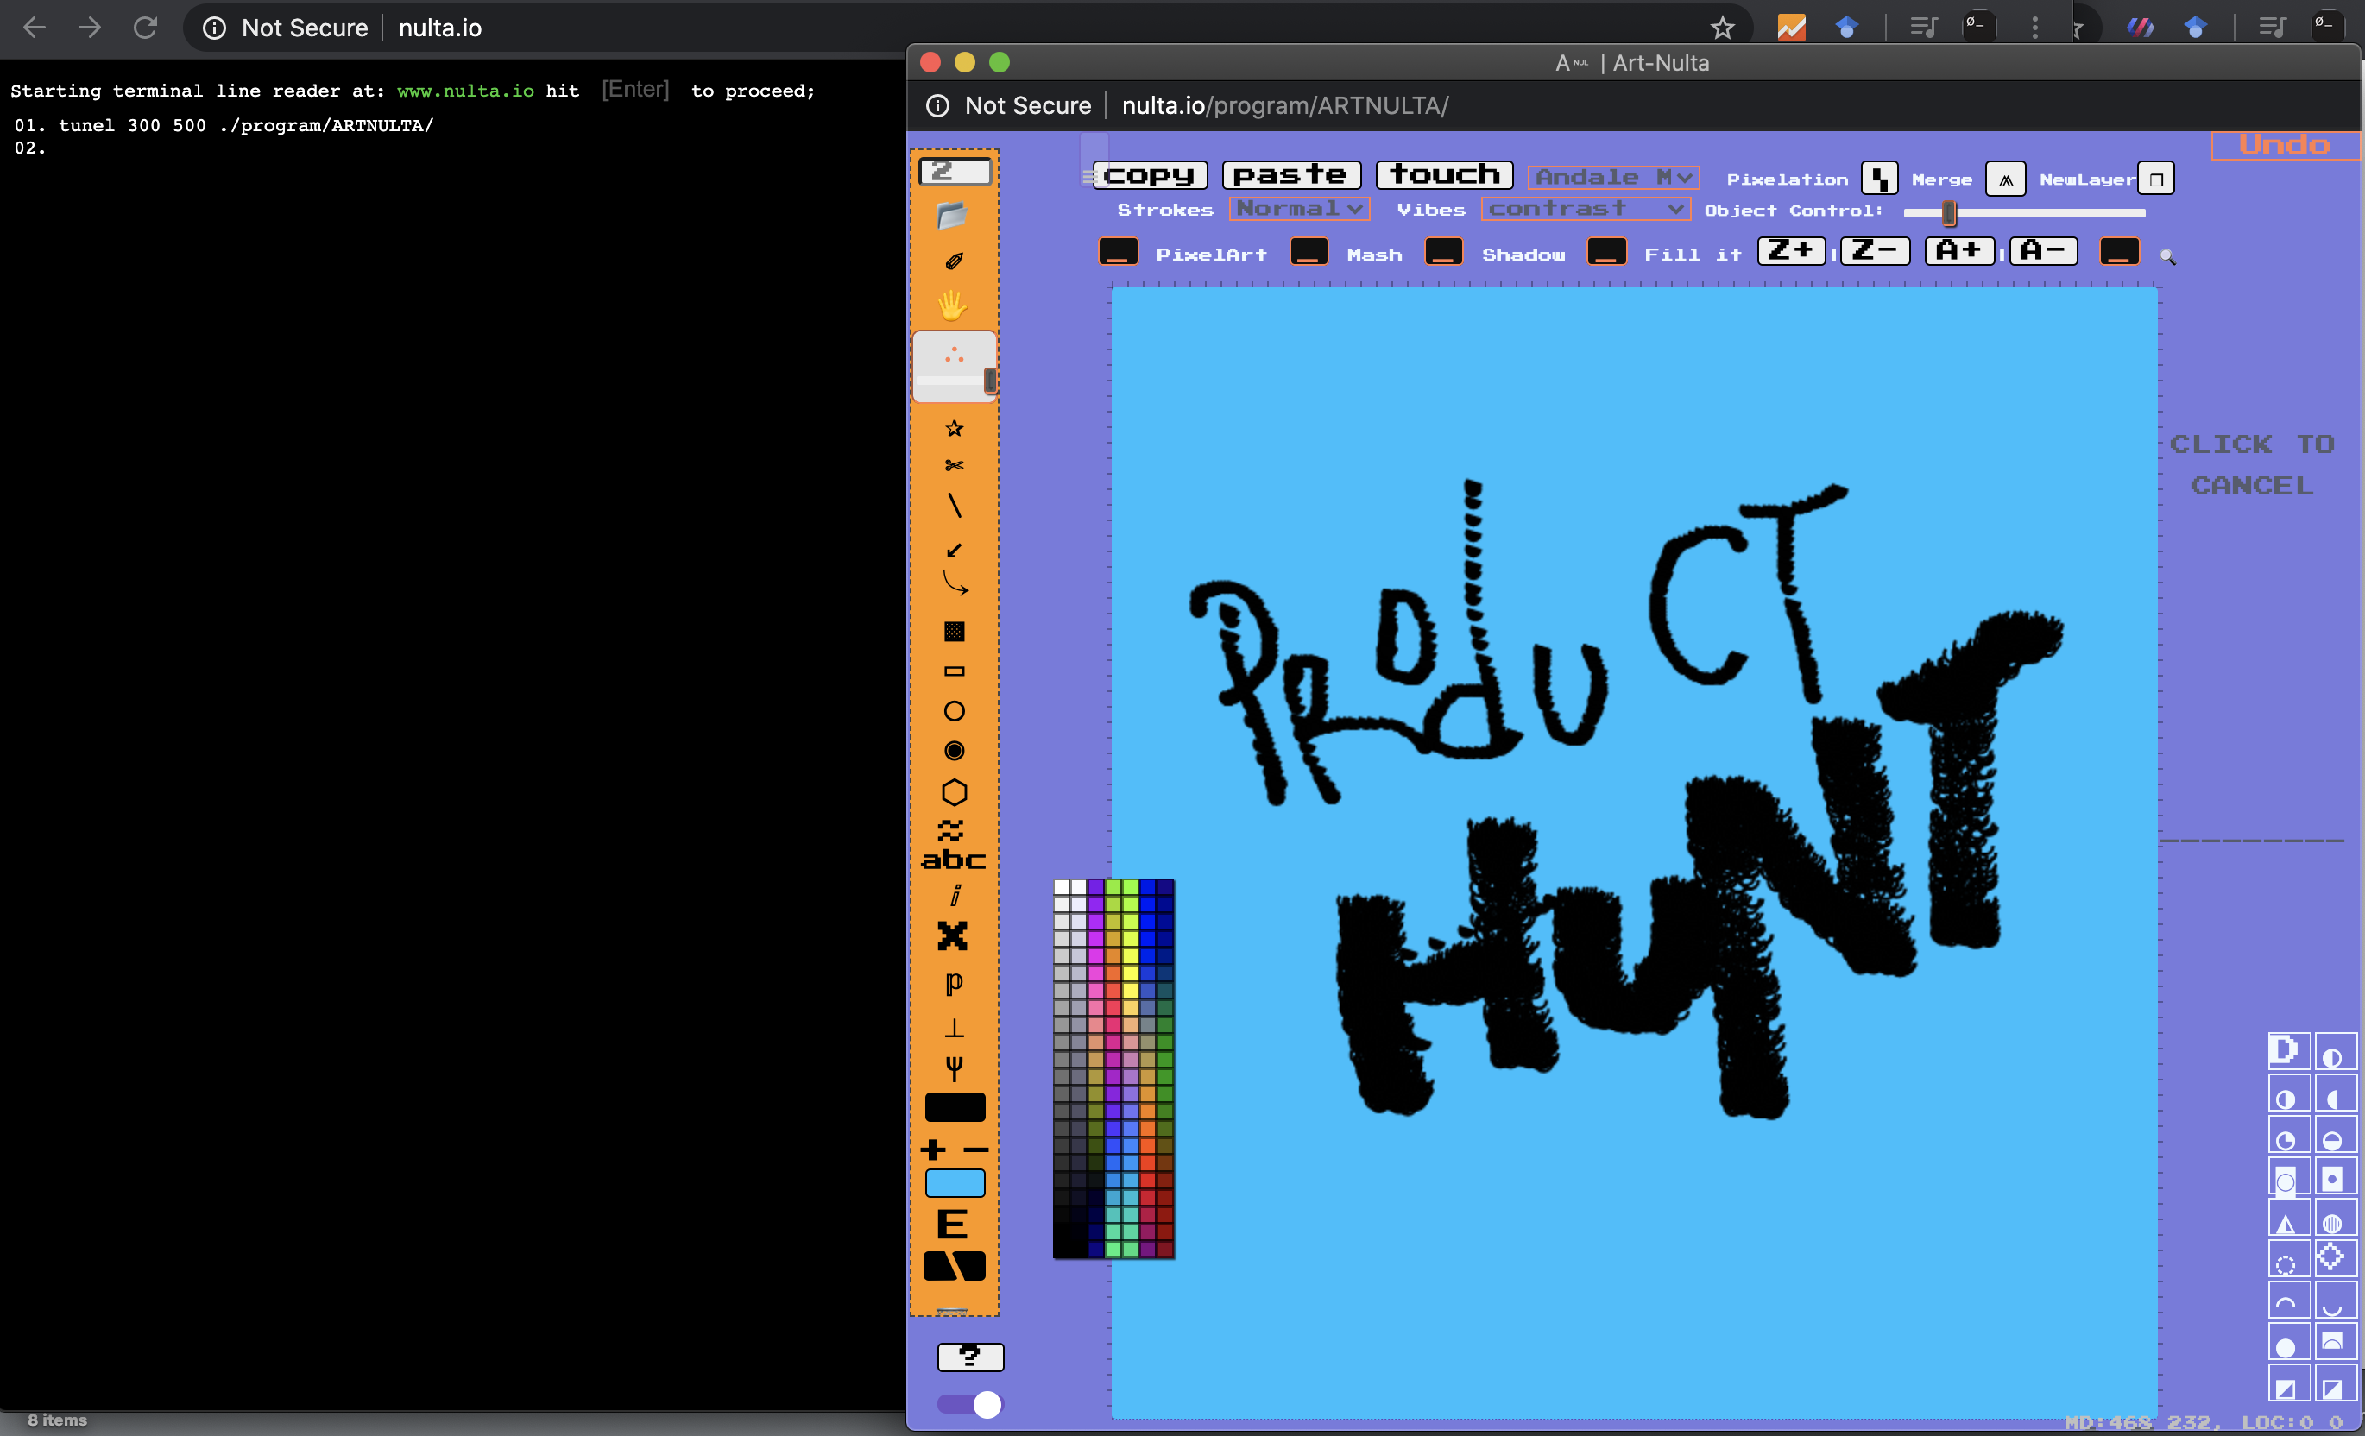Viewport: 2365px width, 1436px height.
Task: Expand the Strokes Normal dropdown
Action: tap(1299, 208)
